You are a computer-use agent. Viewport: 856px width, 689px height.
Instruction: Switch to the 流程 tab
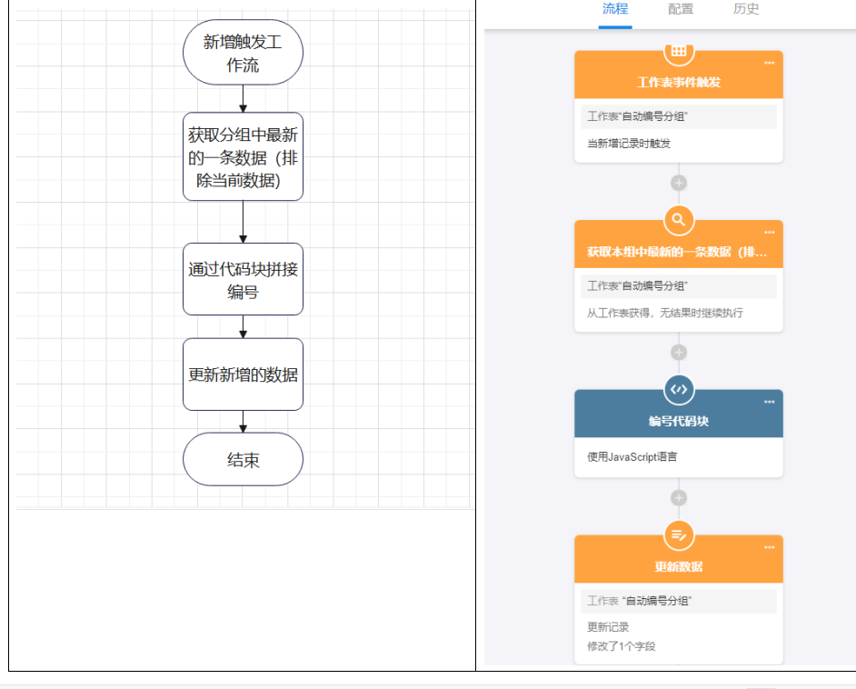click(614, 9)
